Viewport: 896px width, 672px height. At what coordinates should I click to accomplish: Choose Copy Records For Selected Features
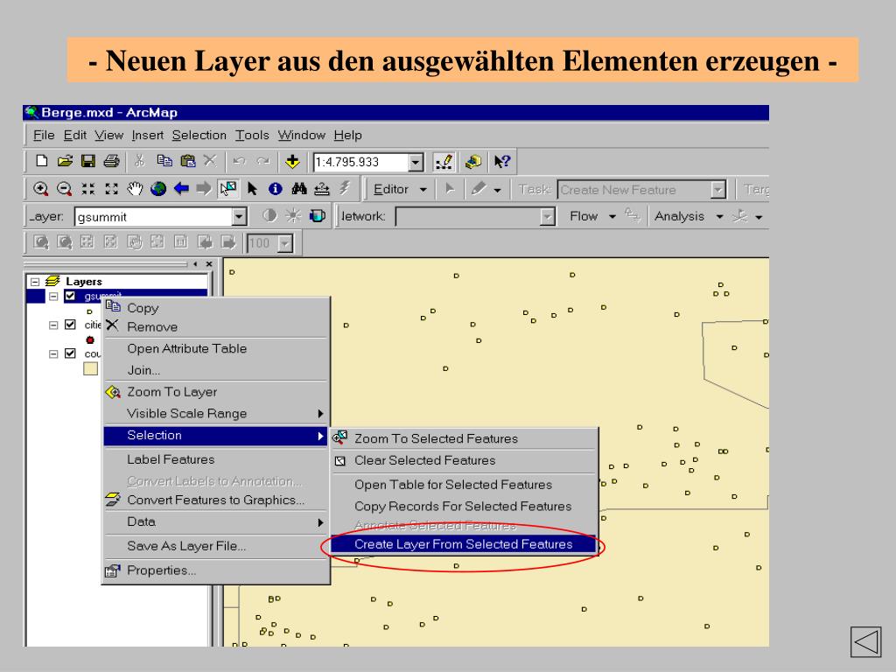coord(464,507)
